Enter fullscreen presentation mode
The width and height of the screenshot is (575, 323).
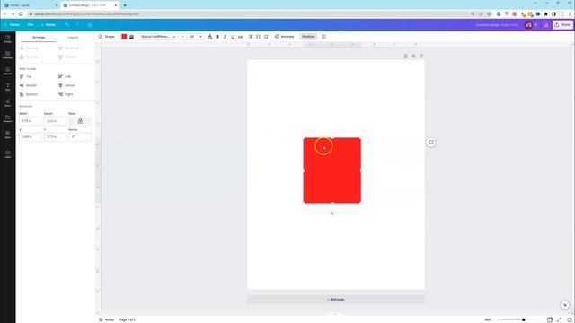click(x=559, y=319)
